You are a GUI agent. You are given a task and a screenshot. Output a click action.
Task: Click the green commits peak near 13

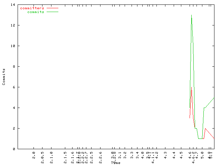[x=191, y=15]
